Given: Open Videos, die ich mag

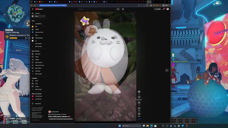Looking at the screenshot, I should pyautogui.click(x=38, y=65).
